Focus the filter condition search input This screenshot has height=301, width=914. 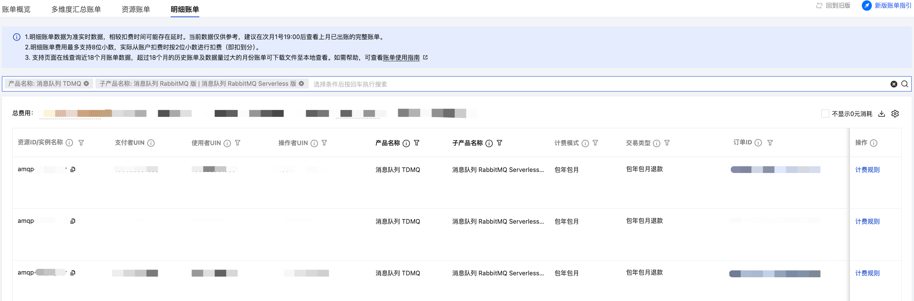point(598,84)
